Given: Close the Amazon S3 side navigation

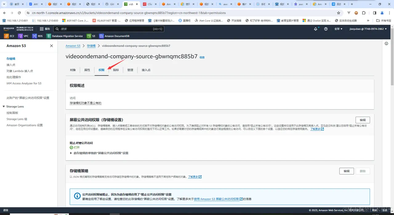Looking at the screenshot, I should [51, 46].
